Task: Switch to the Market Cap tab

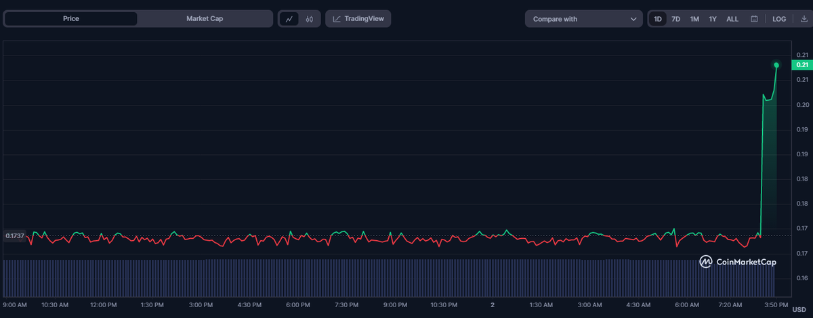Action: [x=205, y=19]
